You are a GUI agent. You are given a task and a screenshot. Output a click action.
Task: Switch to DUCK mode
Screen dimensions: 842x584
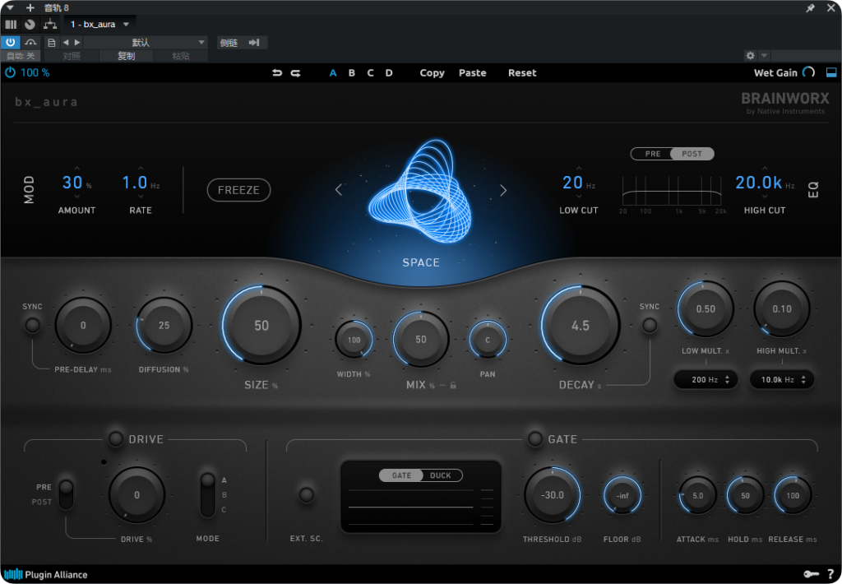(x=441, y=475)
